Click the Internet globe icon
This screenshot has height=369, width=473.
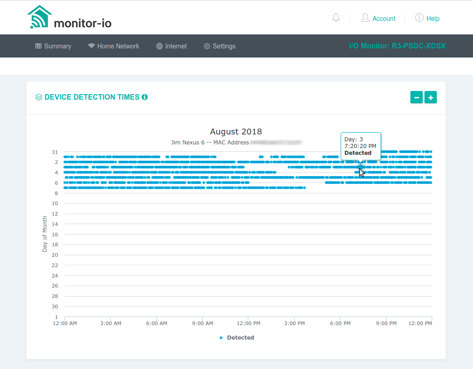(x=159, y=46)
